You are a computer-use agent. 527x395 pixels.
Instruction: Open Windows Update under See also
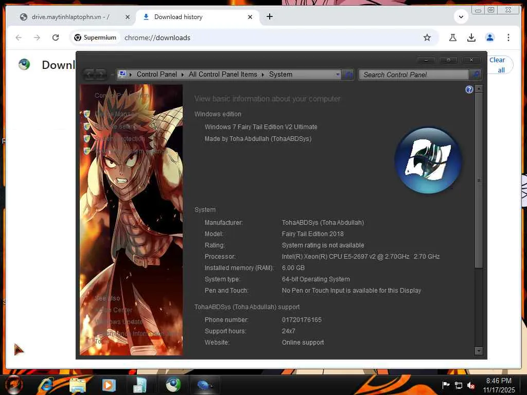click(x=119, y=321)
